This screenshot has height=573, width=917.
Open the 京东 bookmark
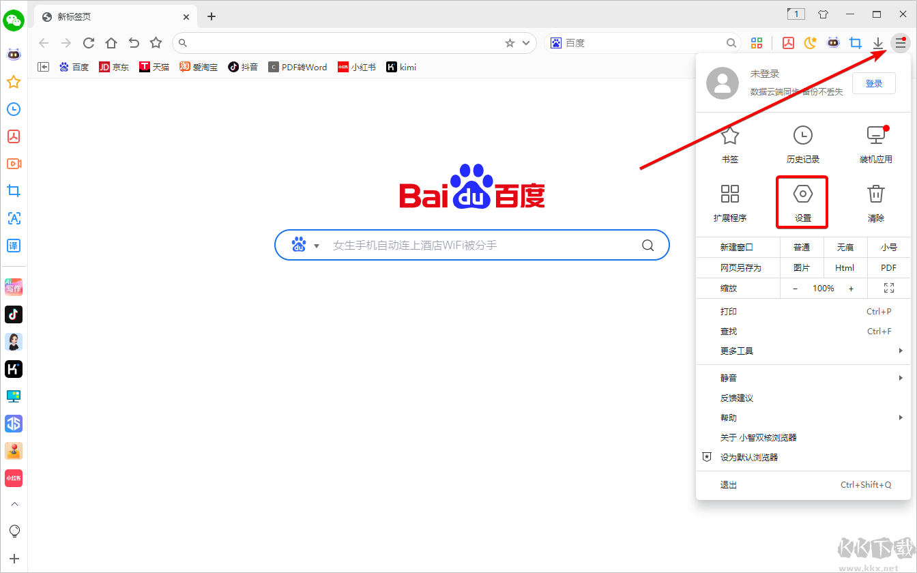pyautogui.click(x=114, y=67)
